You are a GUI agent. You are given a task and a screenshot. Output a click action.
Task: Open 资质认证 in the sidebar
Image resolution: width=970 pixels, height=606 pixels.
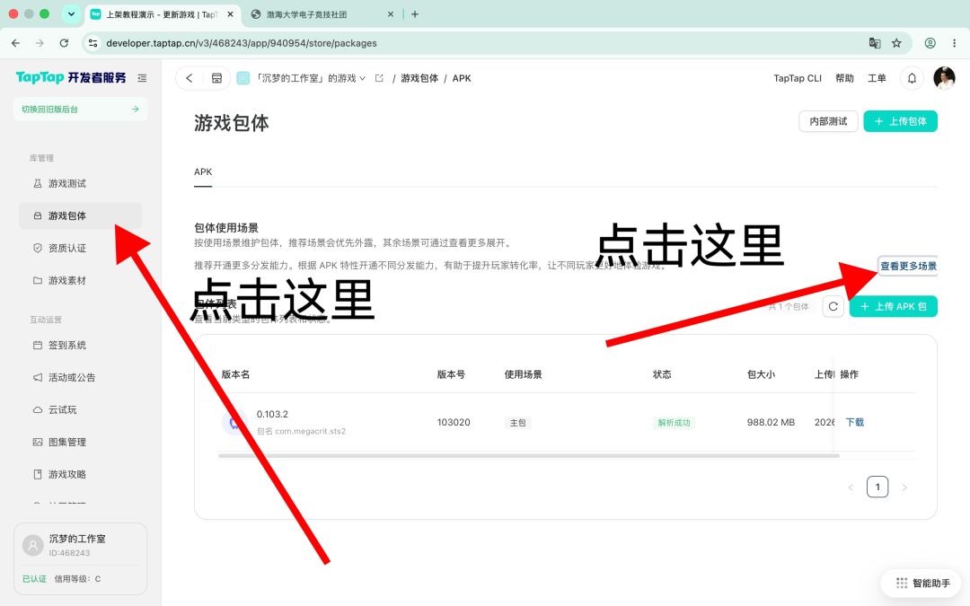tap(81, 248)
